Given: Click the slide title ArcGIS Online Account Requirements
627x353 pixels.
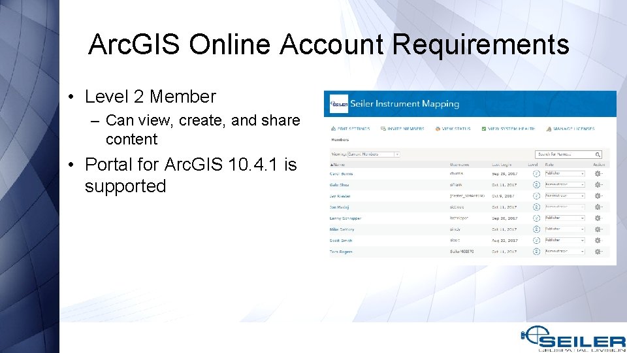Looking at the screenshot, I should click(x=329, y=44).
